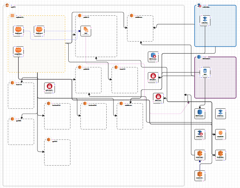
Task: Click the RDSSubnet group icon
Action: [x=199, y=57]
